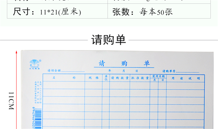
Task: Click the 需用日期 column header
Action: point(158,76)
